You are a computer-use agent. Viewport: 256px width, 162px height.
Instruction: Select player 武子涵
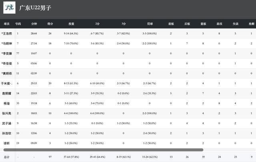[x=6, y=123]
